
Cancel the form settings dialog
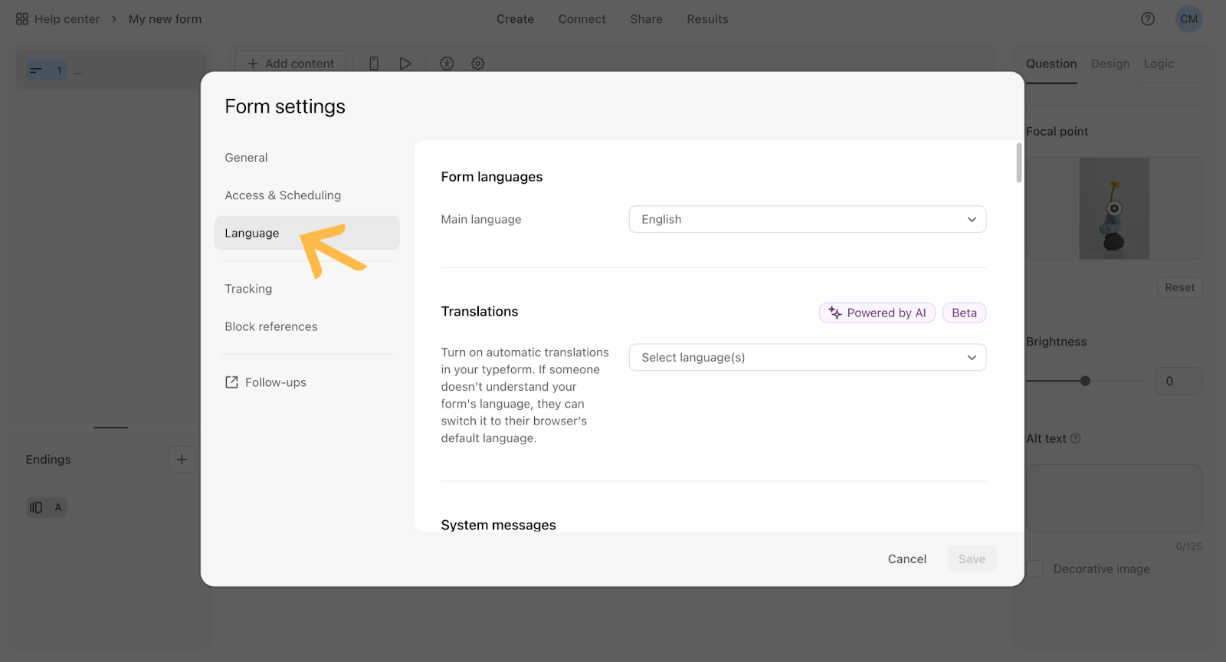point(907,559)
